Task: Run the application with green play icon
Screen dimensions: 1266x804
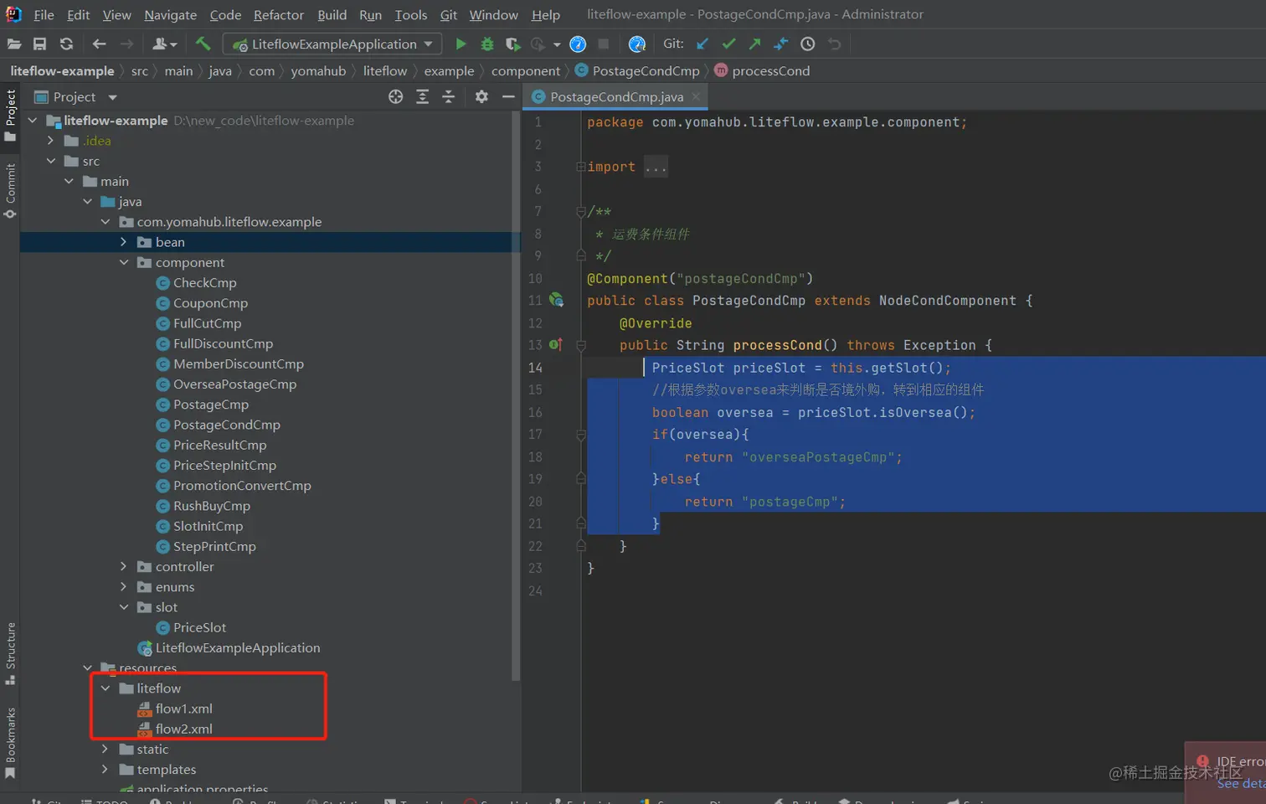Action: (x=461, y=44)
